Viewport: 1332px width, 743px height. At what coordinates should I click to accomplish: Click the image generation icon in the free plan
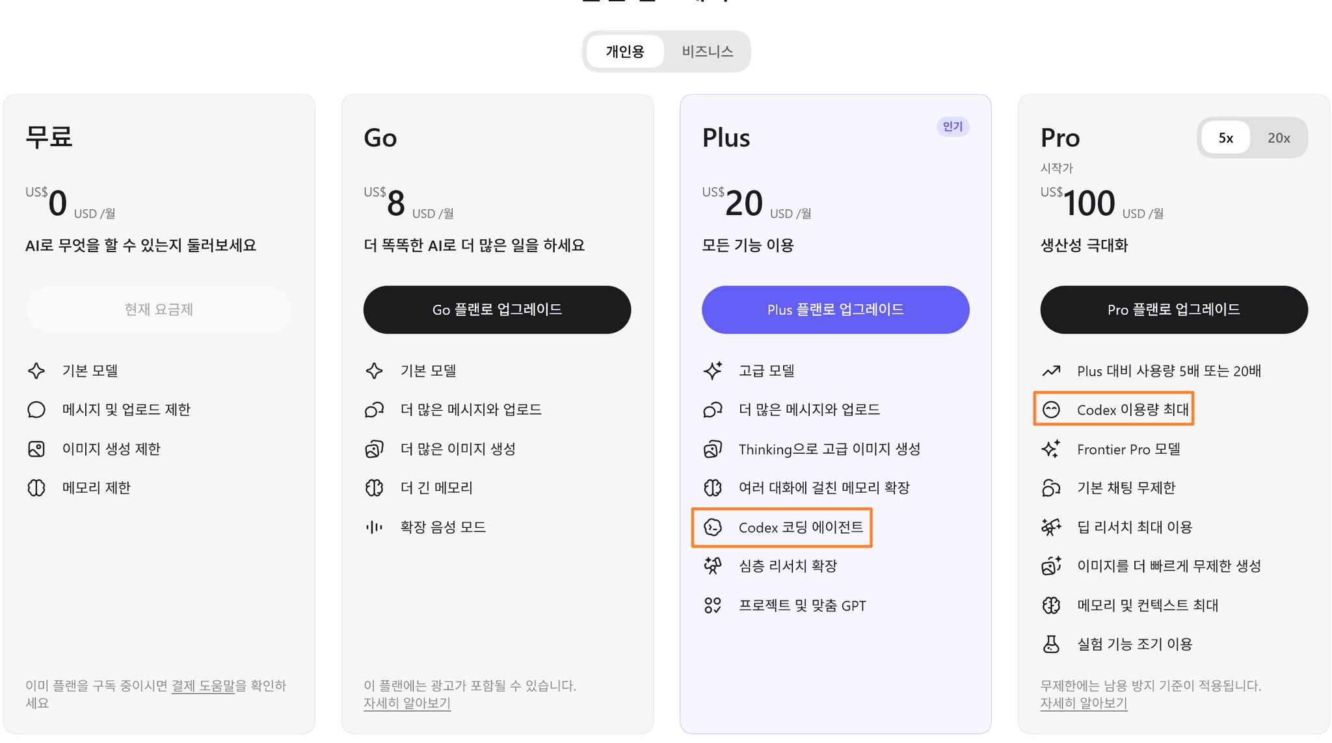tap(36, 449)
